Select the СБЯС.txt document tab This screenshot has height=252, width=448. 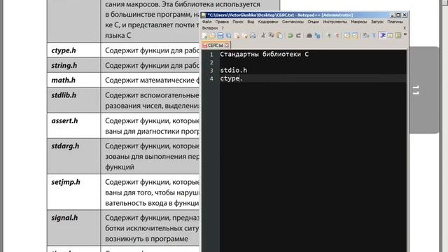(216, 45)
